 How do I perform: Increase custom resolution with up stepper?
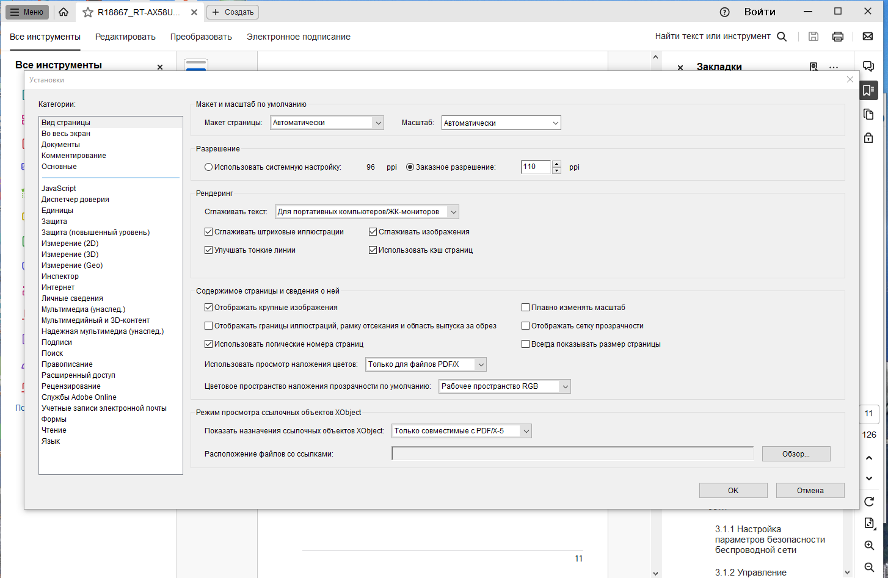[556, 164]
